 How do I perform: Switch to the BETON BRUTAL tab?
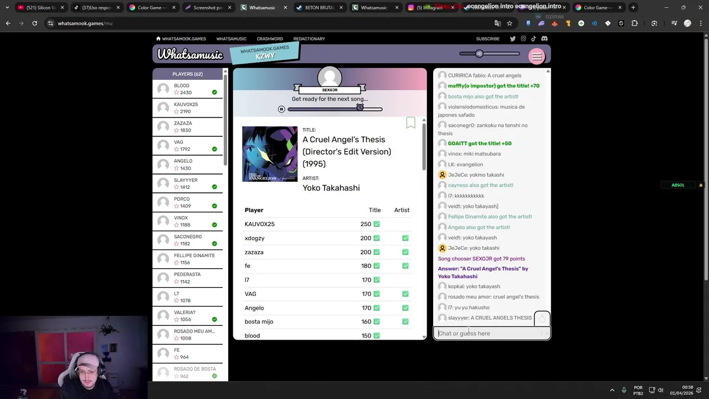pyautogui.click(x=320, y=7)
